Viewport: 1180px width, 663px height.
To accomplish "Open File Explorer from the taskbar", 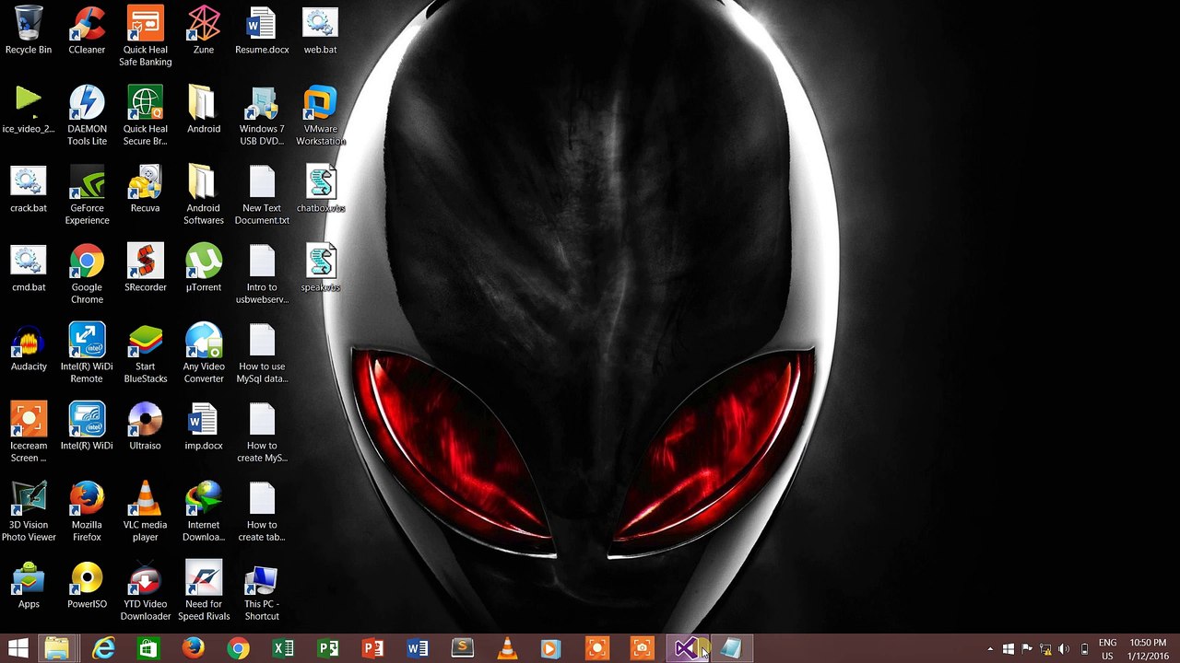I will pos(57,649).
